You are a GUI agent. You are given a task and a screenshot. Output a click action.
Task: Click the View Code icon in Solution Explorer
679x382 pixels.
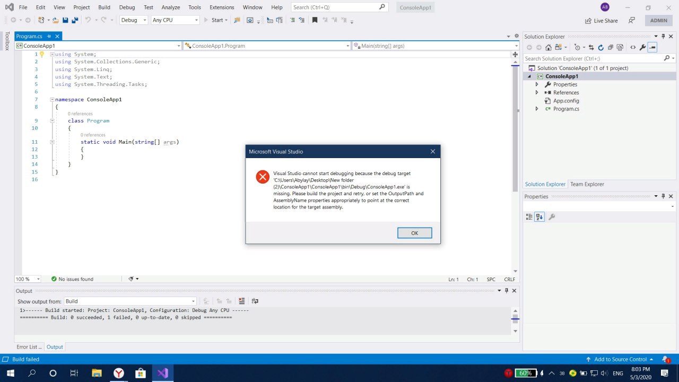point(633,47)
